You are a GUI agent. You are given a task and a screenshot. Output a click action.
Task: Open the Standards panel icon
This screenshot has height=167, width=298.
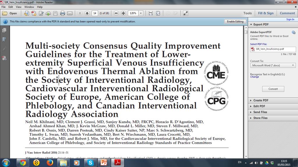(4, 58)
